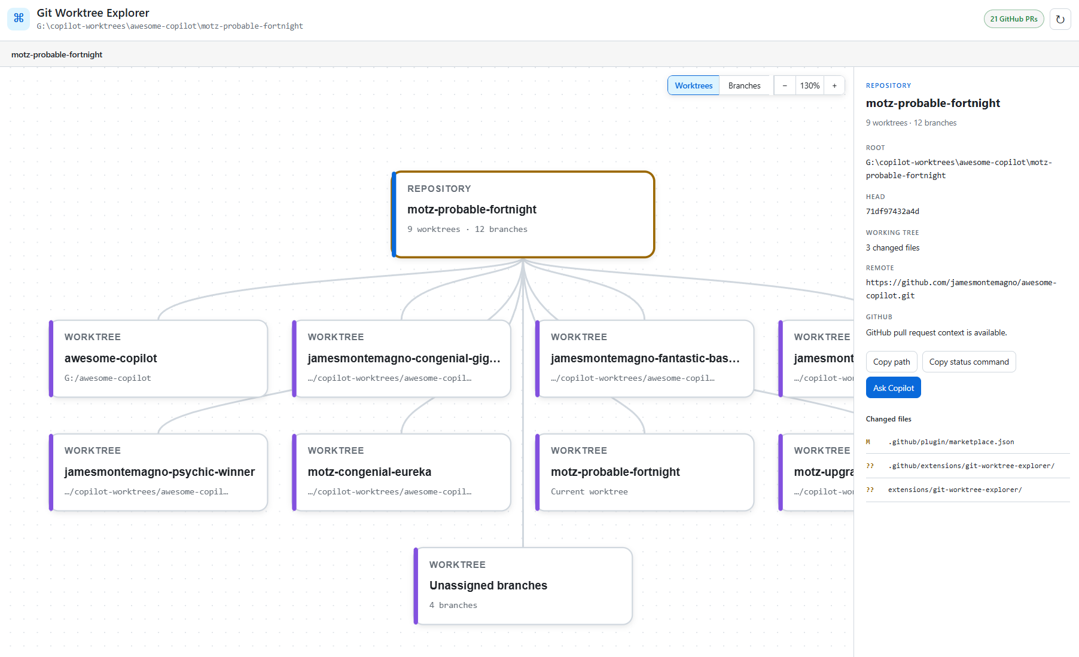The height and width of the screenshot is (657, 1079).
Task: Zoom in with the plus button
Action: [834, 85]
